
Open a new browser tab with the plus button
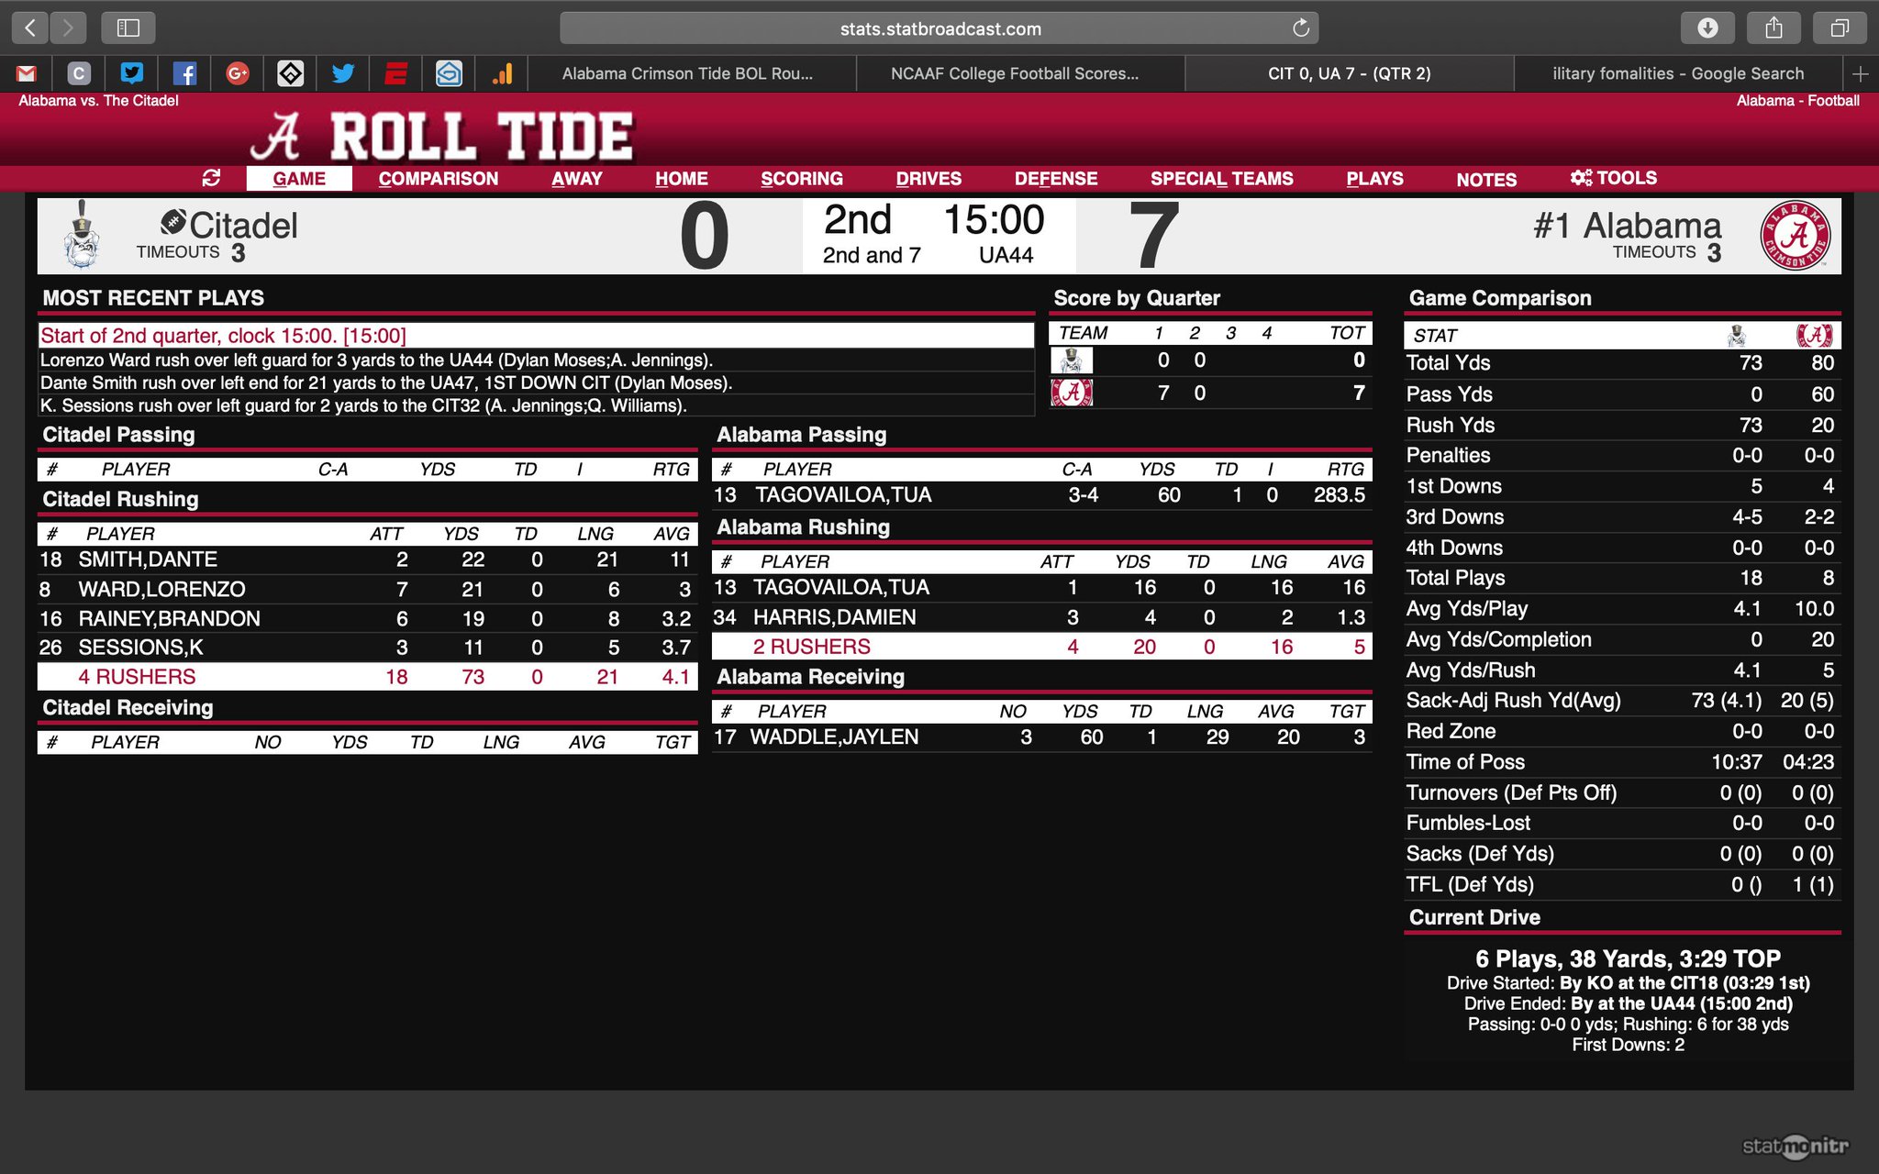tap(1860, 73)
